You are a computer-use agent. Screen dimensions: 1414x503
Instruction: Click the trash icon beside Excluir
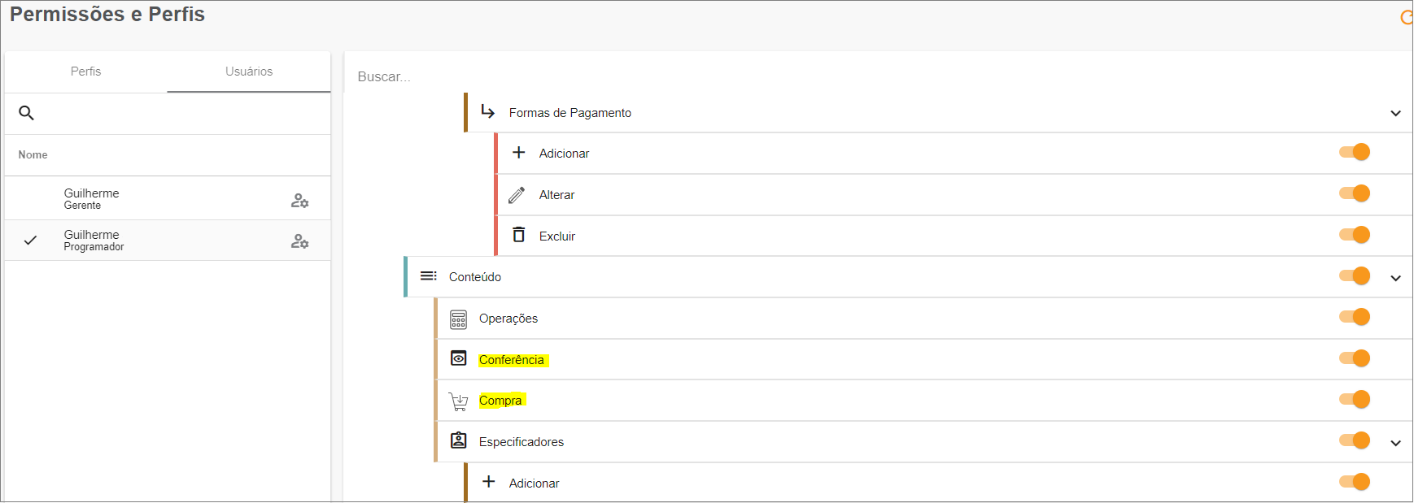coord(518,235)
